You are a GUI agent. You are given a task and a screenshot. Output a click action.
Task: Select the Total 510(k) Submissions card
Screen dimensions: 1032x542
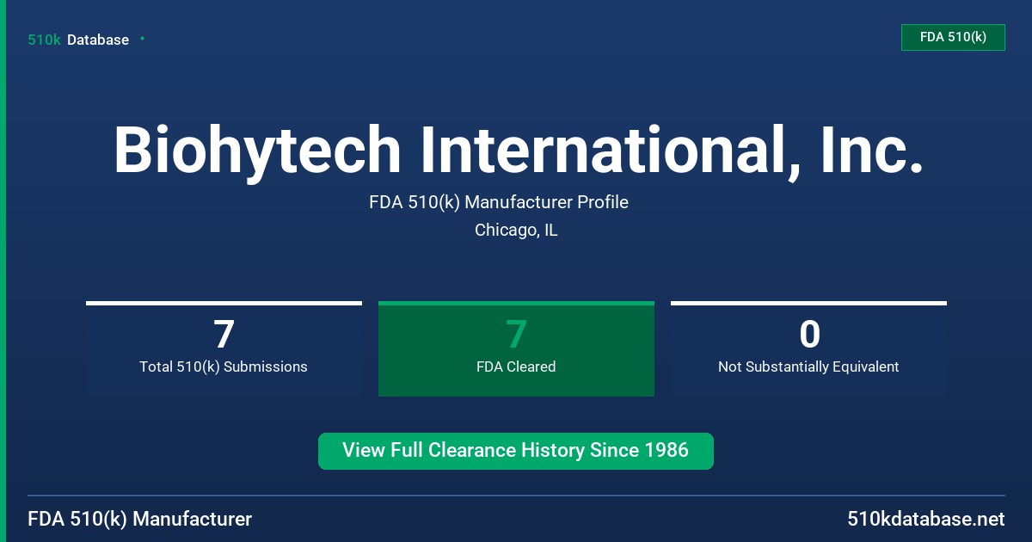(x=224, y=348)
